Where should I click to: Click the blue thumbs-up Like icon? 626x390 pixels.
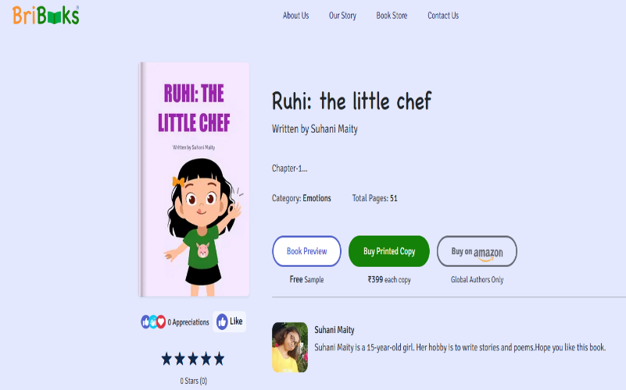(x=222, y=321)
